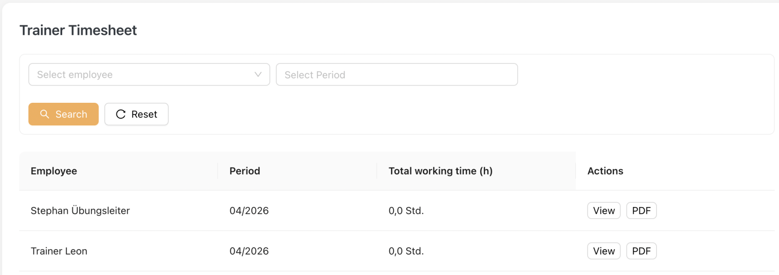Click the 04/2026 period for Stephan Übungsleiter
Screen dimensions: 779x275
[x=249, y=211]
